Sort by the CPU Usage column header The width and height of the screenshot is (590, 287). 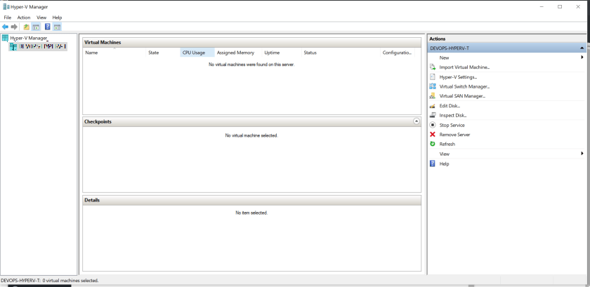point(197,53)
